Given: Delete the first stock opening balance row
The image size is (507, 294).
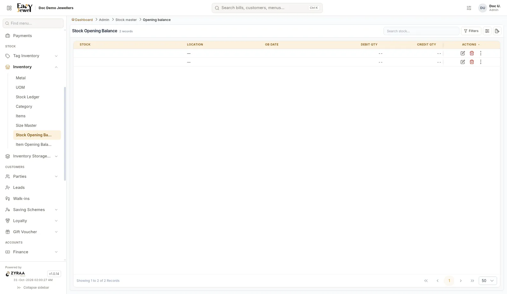Looking at the screenshot, I should click(472, 53).
